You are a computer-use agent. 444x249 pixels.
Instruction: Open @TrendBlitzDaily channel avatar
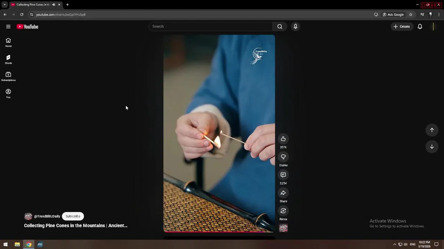coord(28,216)
